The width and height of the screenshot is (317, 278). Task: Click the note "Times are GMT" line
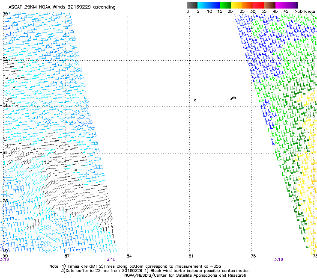(x=135, y=266)
